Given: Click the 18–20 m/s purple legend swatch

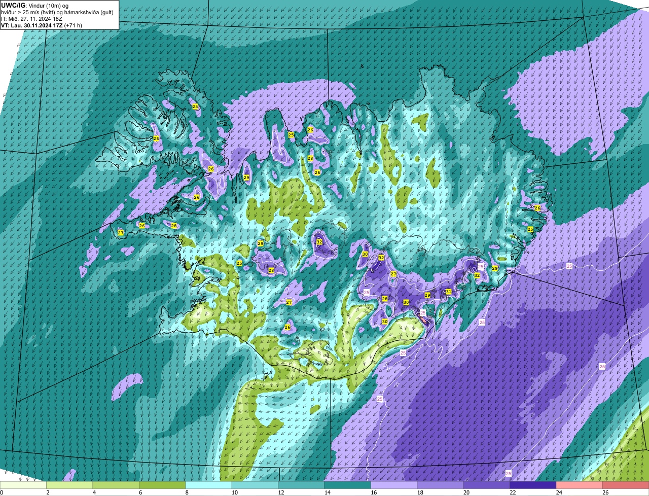Looking at the screenshot, I should tap(441, 485).
